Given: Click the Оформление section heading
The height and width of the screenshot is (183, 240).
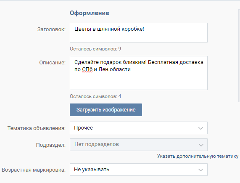Looking at the screenshot, I should (90, 13).
